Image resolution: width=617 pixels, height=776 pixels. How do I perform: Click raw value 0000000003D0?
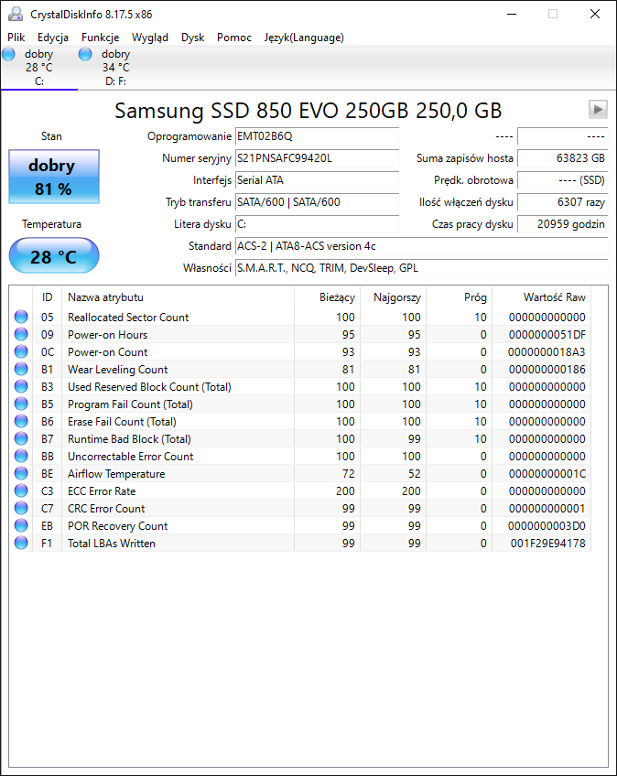[547, 525]
